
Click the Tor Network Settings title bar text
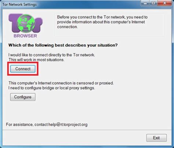coord(19,4)
